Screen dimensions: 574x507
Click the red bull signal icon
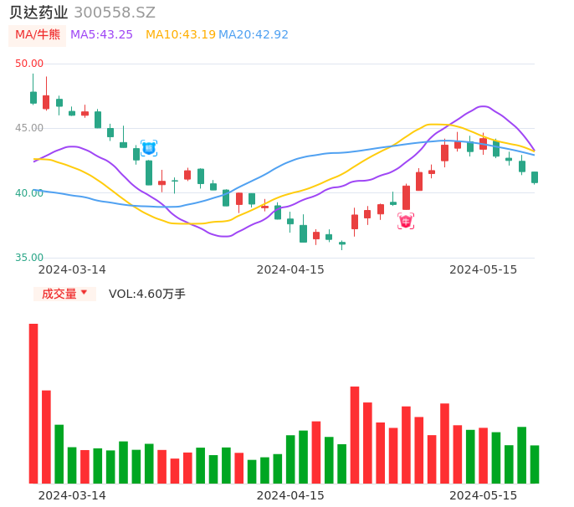pyautogui.click(x=406, y=221)
